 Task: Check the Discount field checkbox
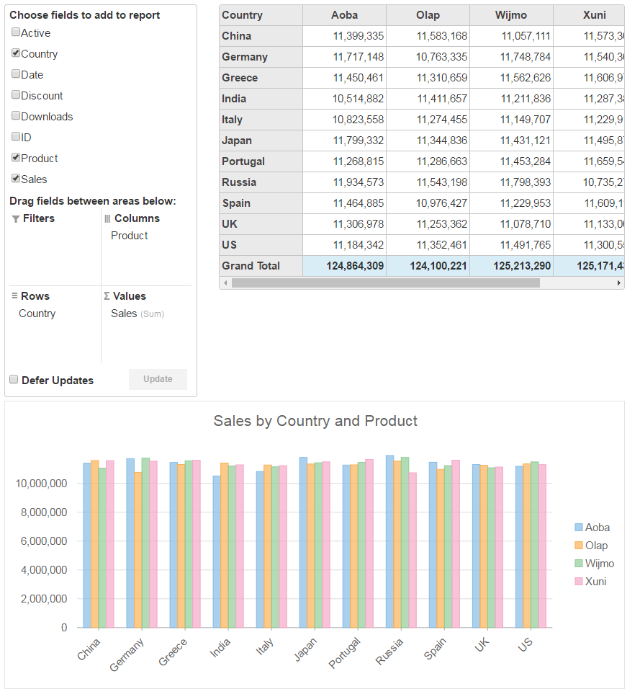coord(16,95)
